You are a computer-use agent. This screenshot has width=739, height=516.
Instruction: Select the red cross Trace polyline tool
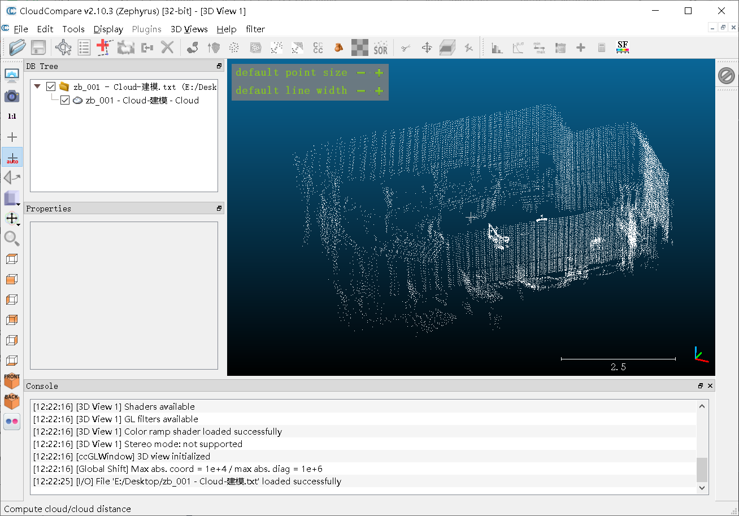(104, 47)
